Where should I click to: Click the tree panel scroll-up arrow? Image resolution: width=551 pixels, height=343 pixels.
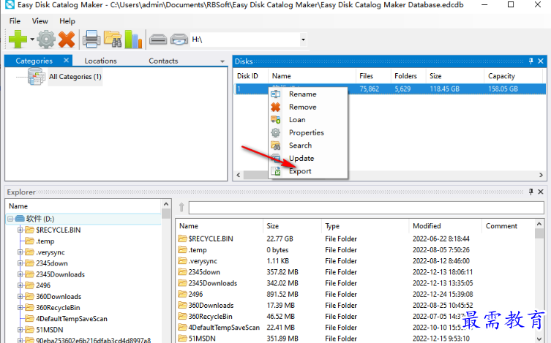[x=166, y=204]
